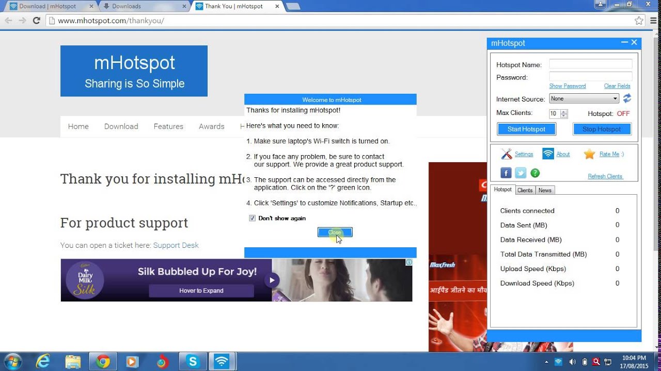The width and height of the screenshot is (661, 371).
Task: Bookmark page with the star icon
Action: coord(639,21)
